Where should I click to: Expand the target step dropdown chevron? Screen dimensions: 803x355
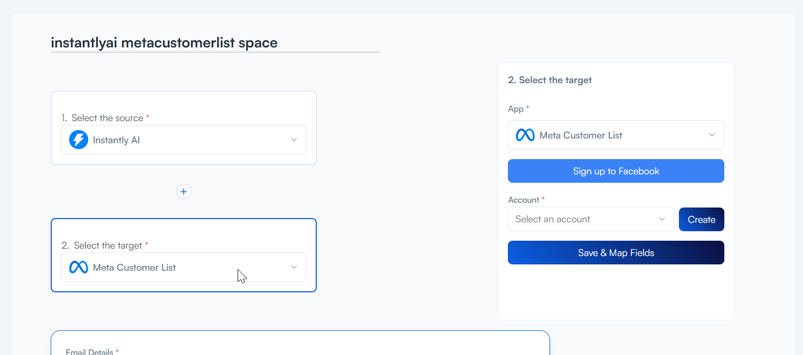[294, 267]
